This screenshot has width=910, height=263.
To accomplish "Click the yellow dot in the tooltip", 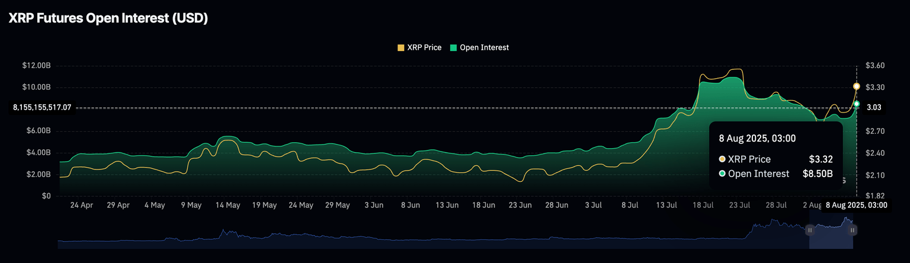I will pyautogui.click(x=722, y=159).
